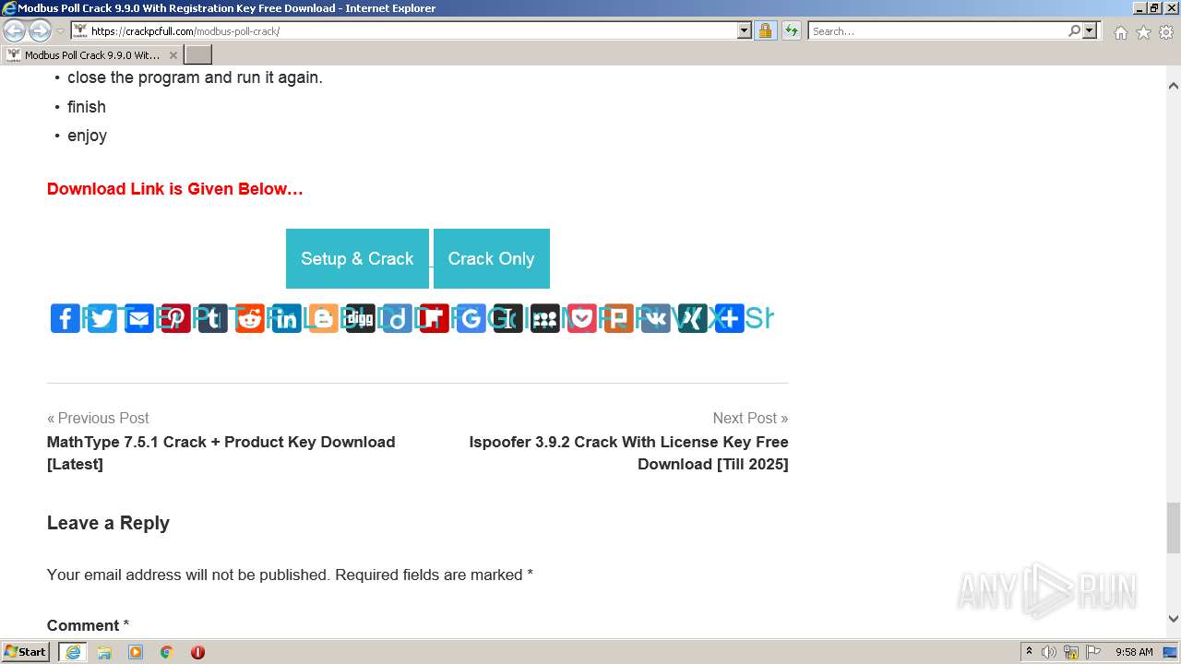This screenshot has width=1181, height=664.
Task: Open the red stop-sign taskbar icon
Action: click(x=197, y=652)
